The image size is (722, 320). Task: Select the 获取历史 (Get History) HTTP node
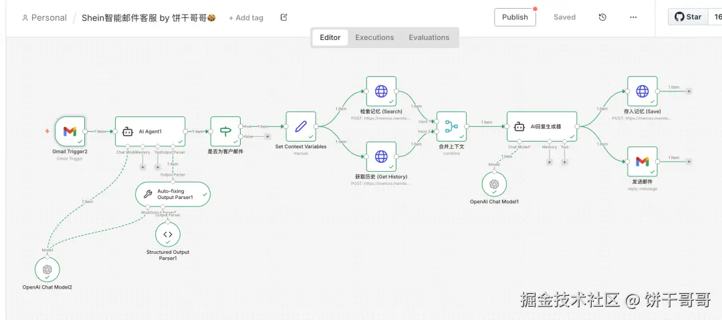(x=381, y=156)
